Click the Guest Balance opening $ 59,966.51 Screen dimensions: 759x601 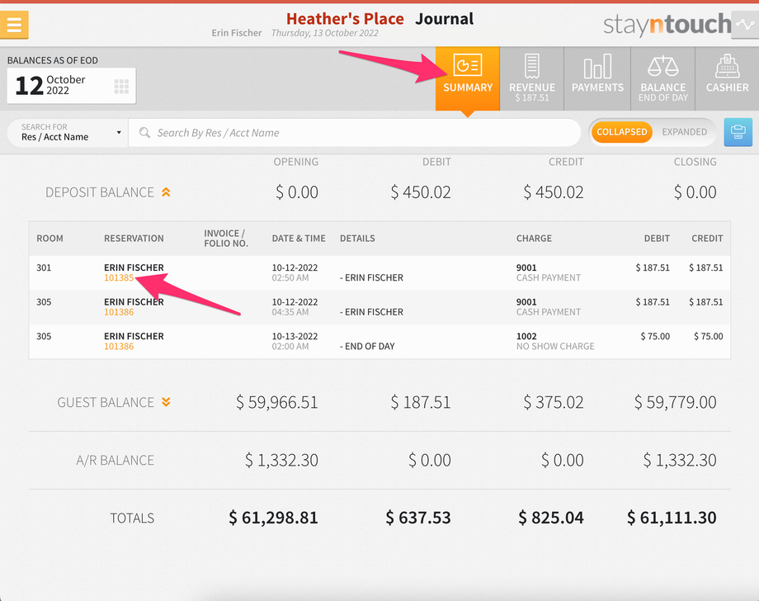tap(277, 402)
